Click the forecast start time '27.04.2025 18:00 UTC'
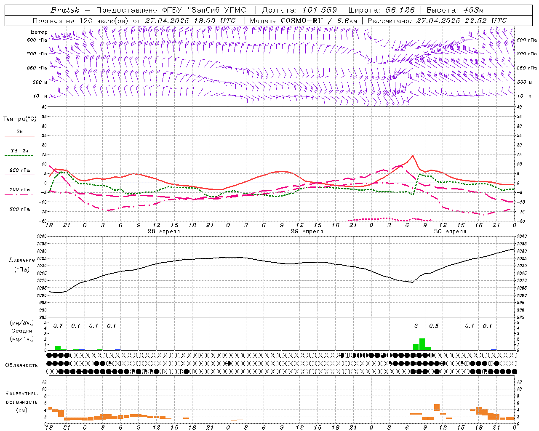 pyautogui.click(x=190, y=21)
